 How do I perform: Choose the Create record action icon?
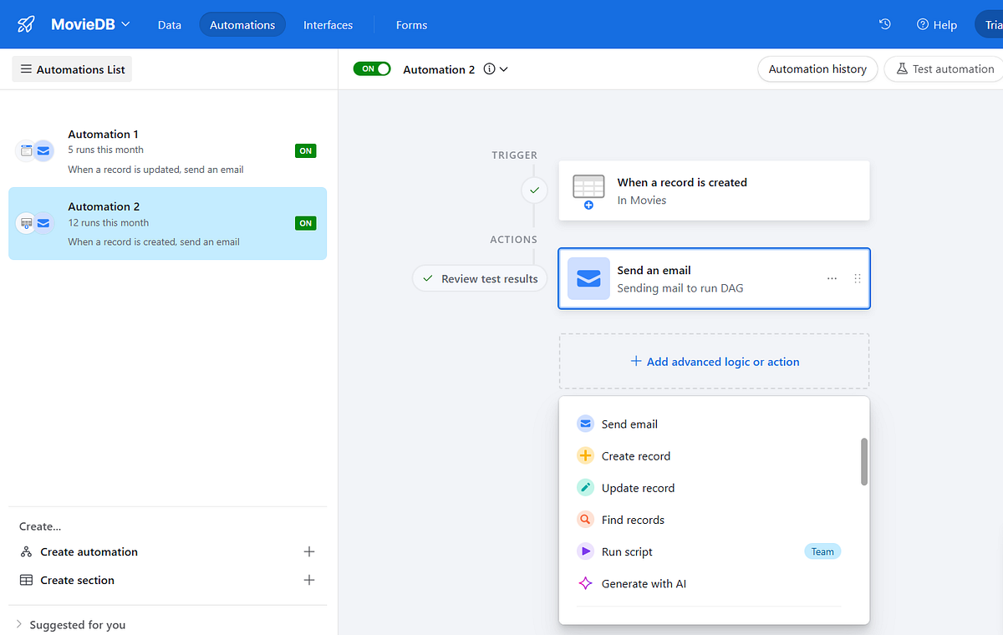[585, 455]
